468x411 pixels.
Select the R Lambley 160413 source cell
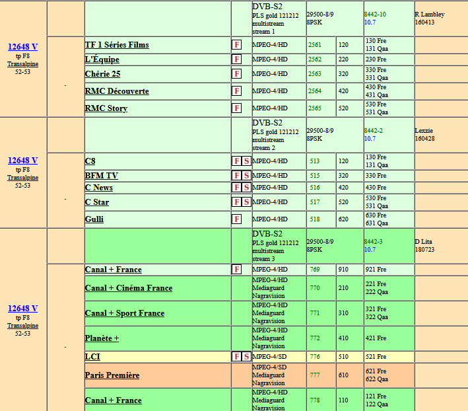[x=441, y=19]
